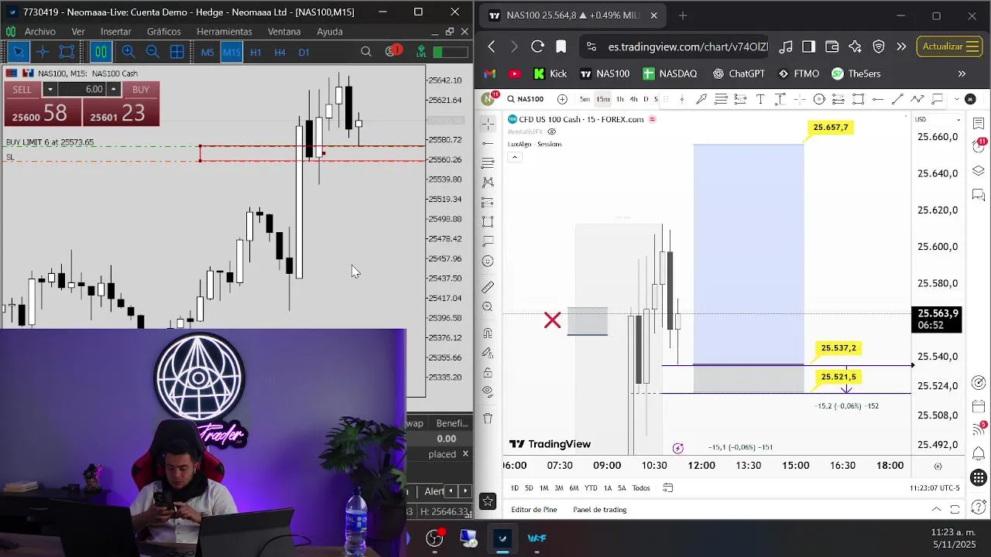Open the measure ruler tool in TradingView sidebar

[x=488, y=287]
